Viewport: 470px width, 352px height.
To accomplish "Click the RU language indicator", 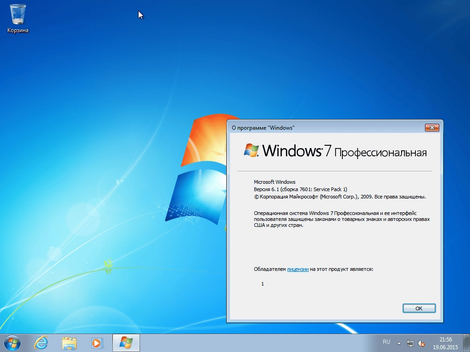I will point(386,342).
